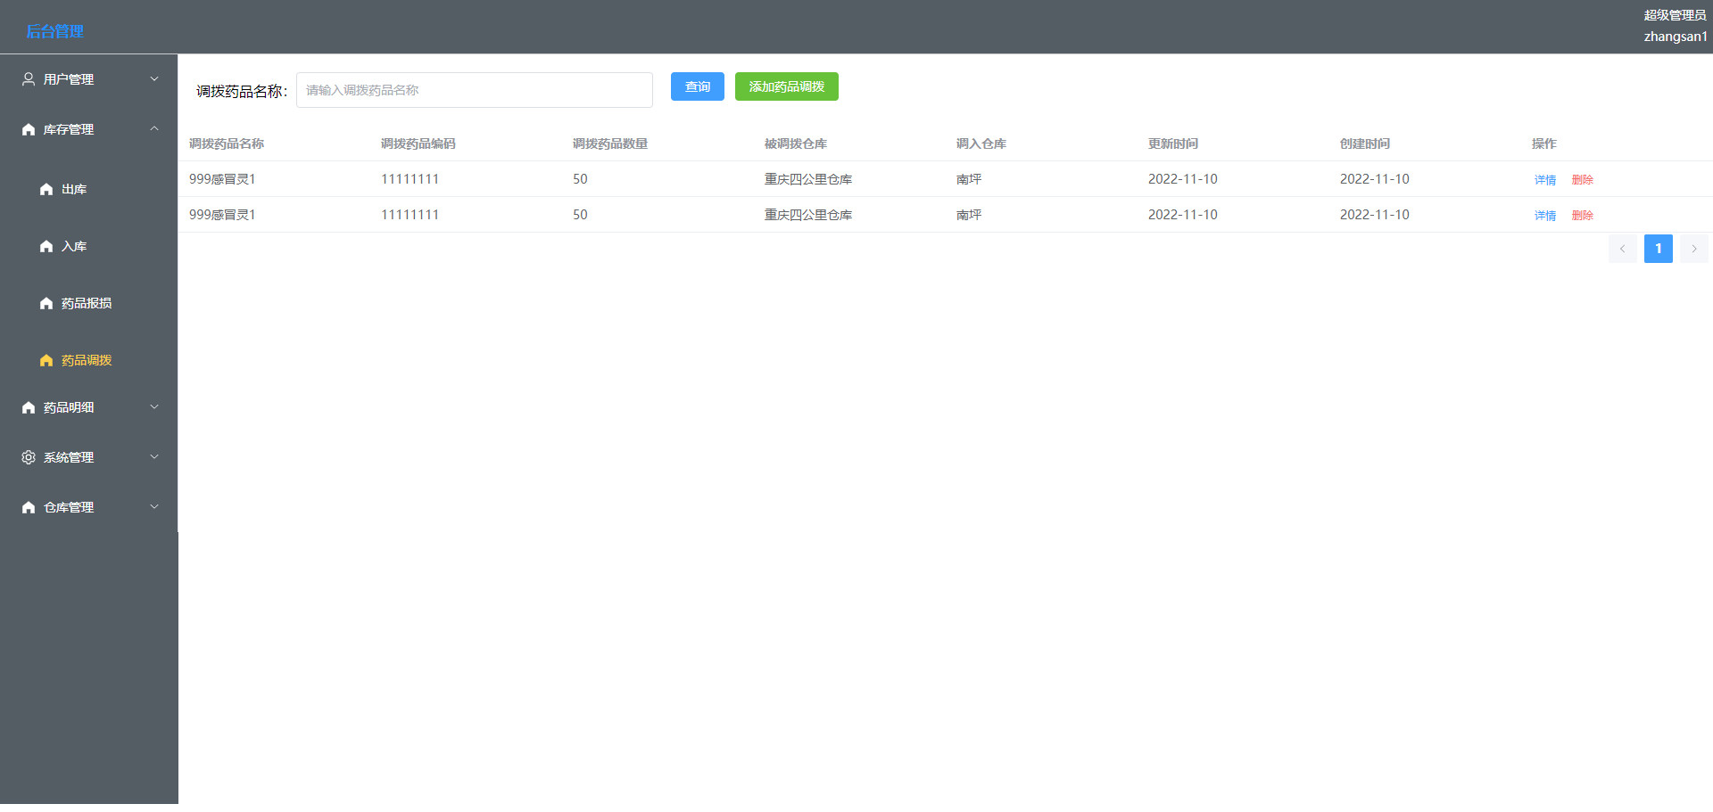Select the 药品调拨 menu item
Viewport: 1713px width, 812px height.
(x=89, y=360)
